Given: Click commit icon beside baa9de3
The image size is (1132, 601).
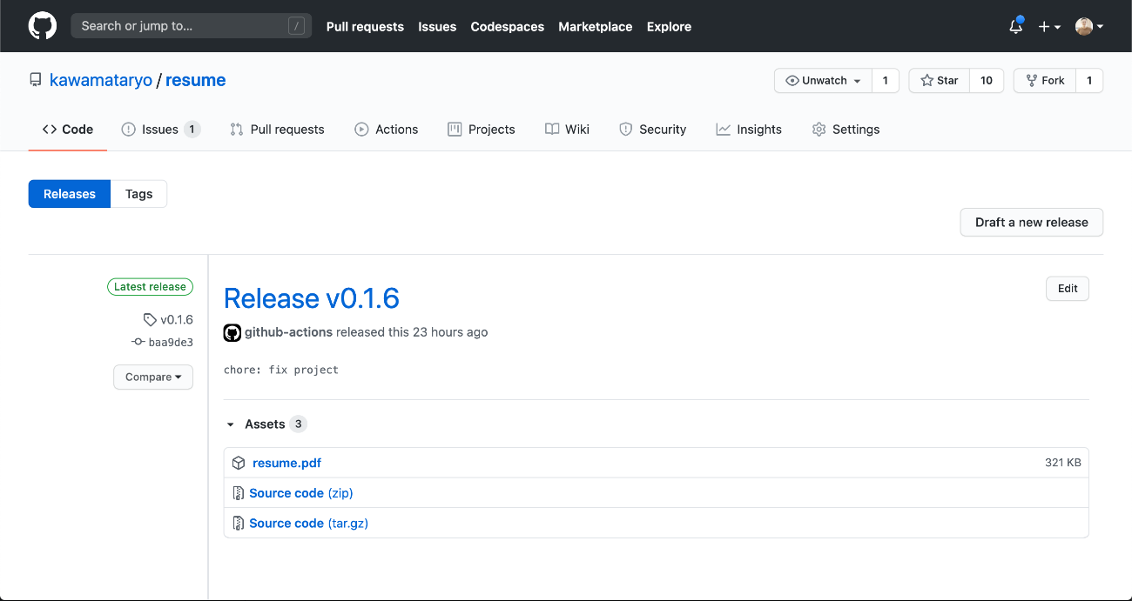Looking at the screenshot, I should pyautogui.click(x=138, y=343).
